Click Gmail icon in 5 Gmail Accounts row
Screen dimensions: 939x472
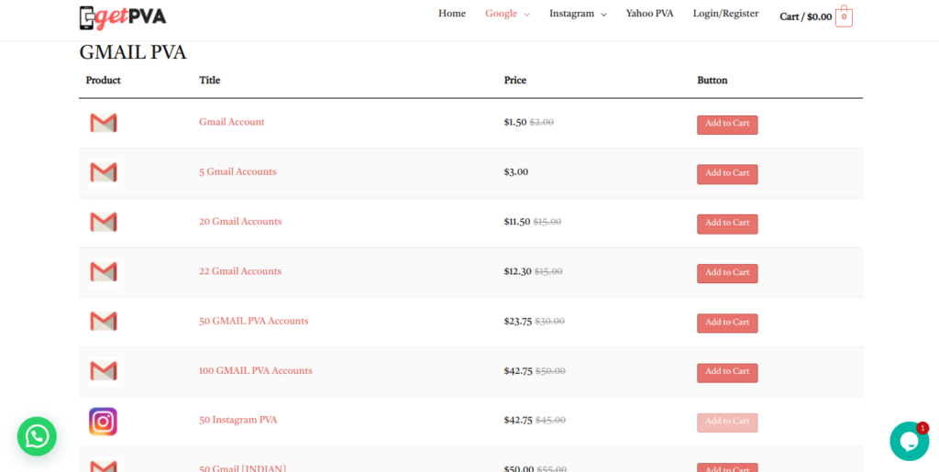(104, 172)
